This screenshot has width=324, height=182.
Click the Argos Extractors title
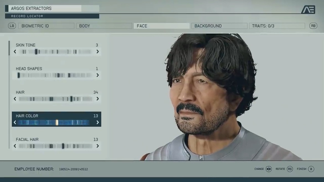[31, 9]
